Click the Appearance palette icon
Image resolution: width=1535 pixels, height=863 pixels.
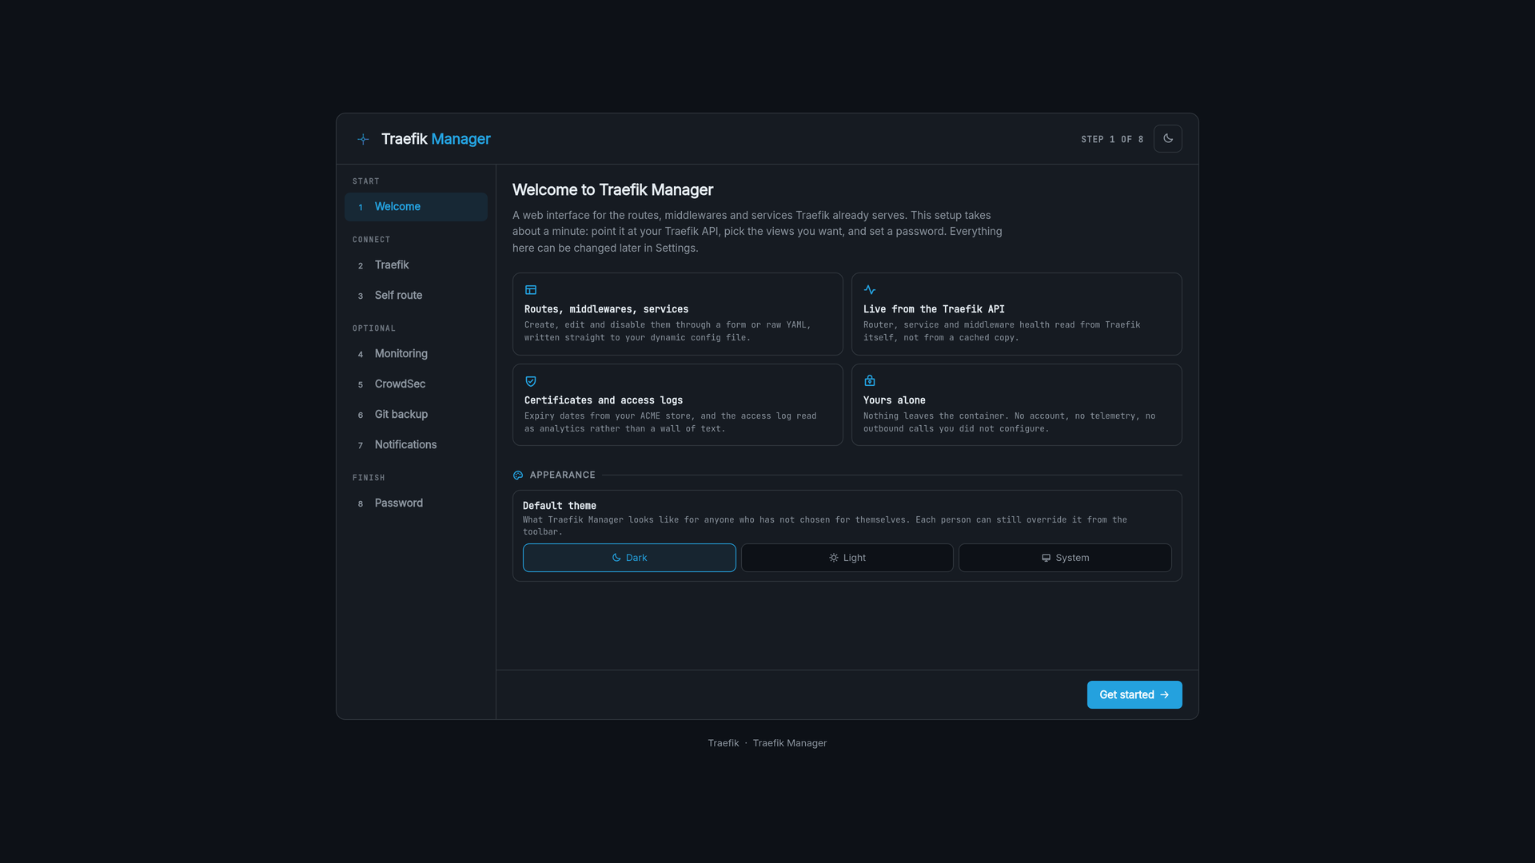point(518,475)
